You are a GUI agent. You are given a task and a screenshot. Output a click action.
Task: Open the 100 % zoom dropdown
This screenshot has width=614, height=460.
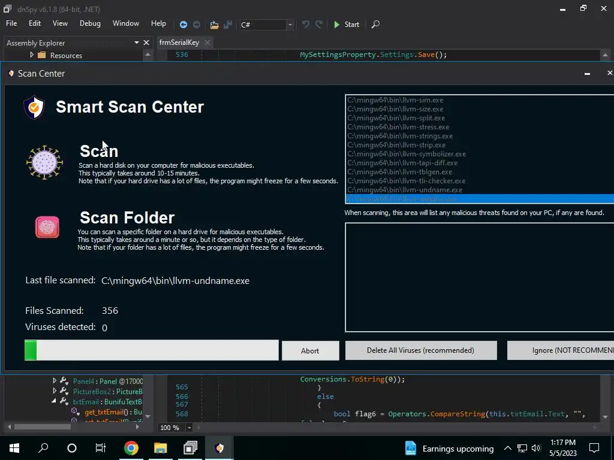189,428
